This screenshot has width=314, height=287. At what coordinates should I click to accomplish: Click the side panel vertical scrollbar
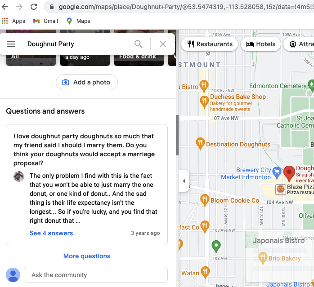tap(177, 135)
